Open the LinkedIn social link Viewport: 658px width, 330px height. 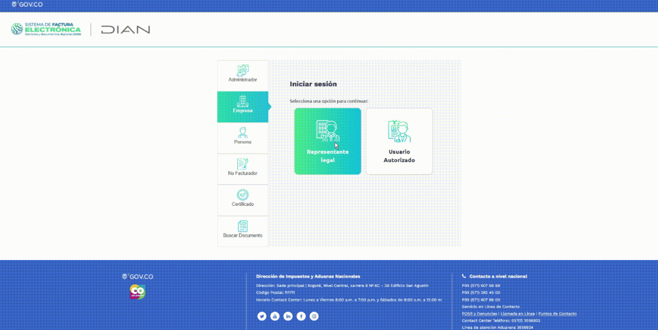(x=288, y=316)
